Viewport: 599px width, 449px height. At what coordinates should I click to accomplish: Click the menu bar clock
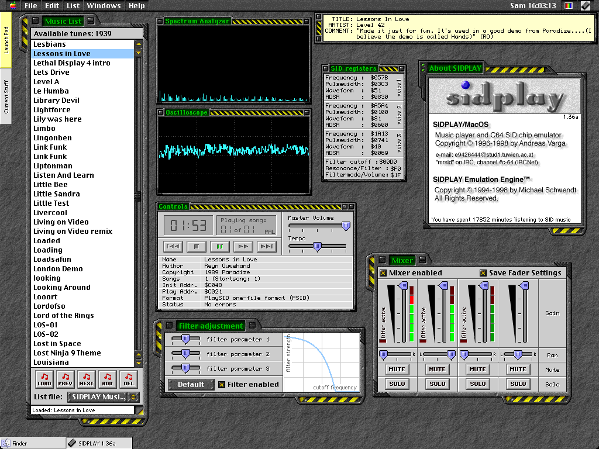point(533,5)
